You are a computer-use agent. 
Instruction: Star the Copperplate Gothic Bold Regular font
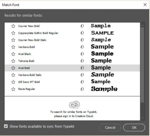13,33
